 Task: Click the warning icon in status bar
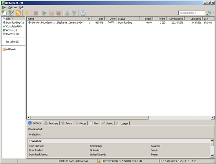point(99,161)
